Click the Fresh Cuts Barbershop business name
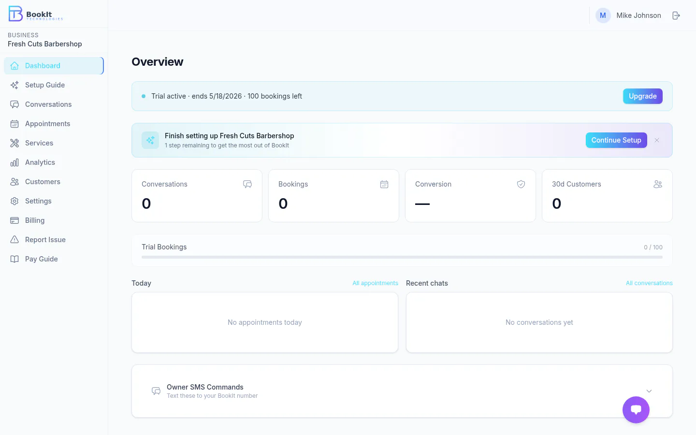The width and height of the screenshot is (696, 435). [x=45, y=44]
